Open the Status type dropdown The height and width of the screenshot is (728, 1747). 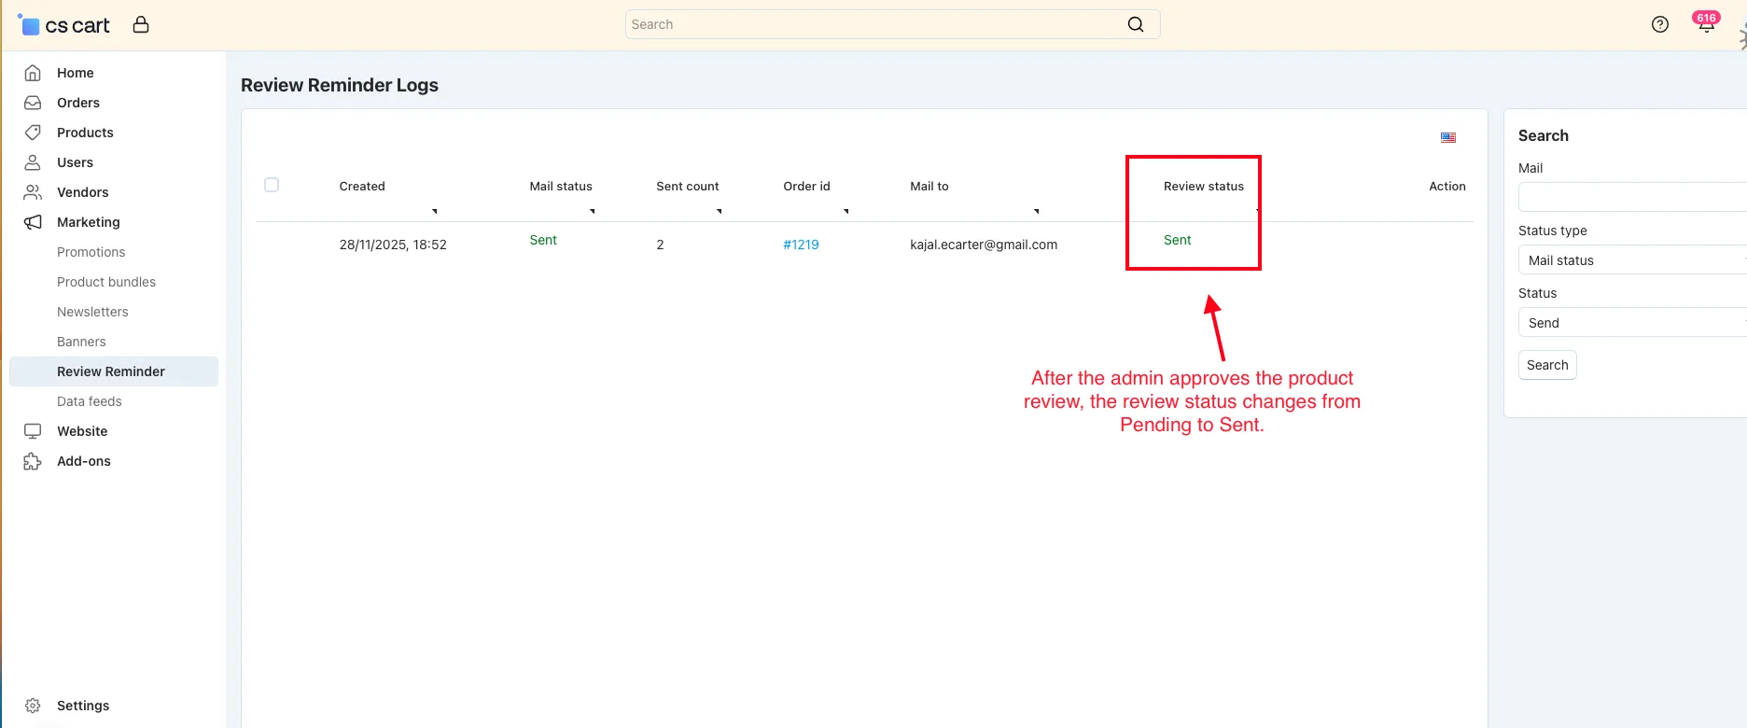[x=1632, y=260]
